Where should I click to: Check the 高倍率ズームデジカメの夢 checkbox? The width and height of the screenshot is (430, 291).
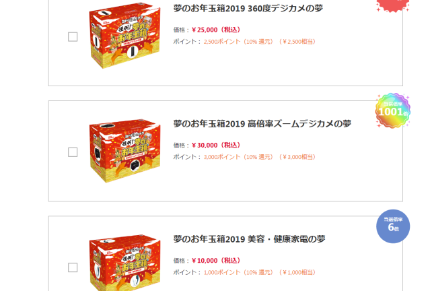pyautogui.click(x=73, y=152)
